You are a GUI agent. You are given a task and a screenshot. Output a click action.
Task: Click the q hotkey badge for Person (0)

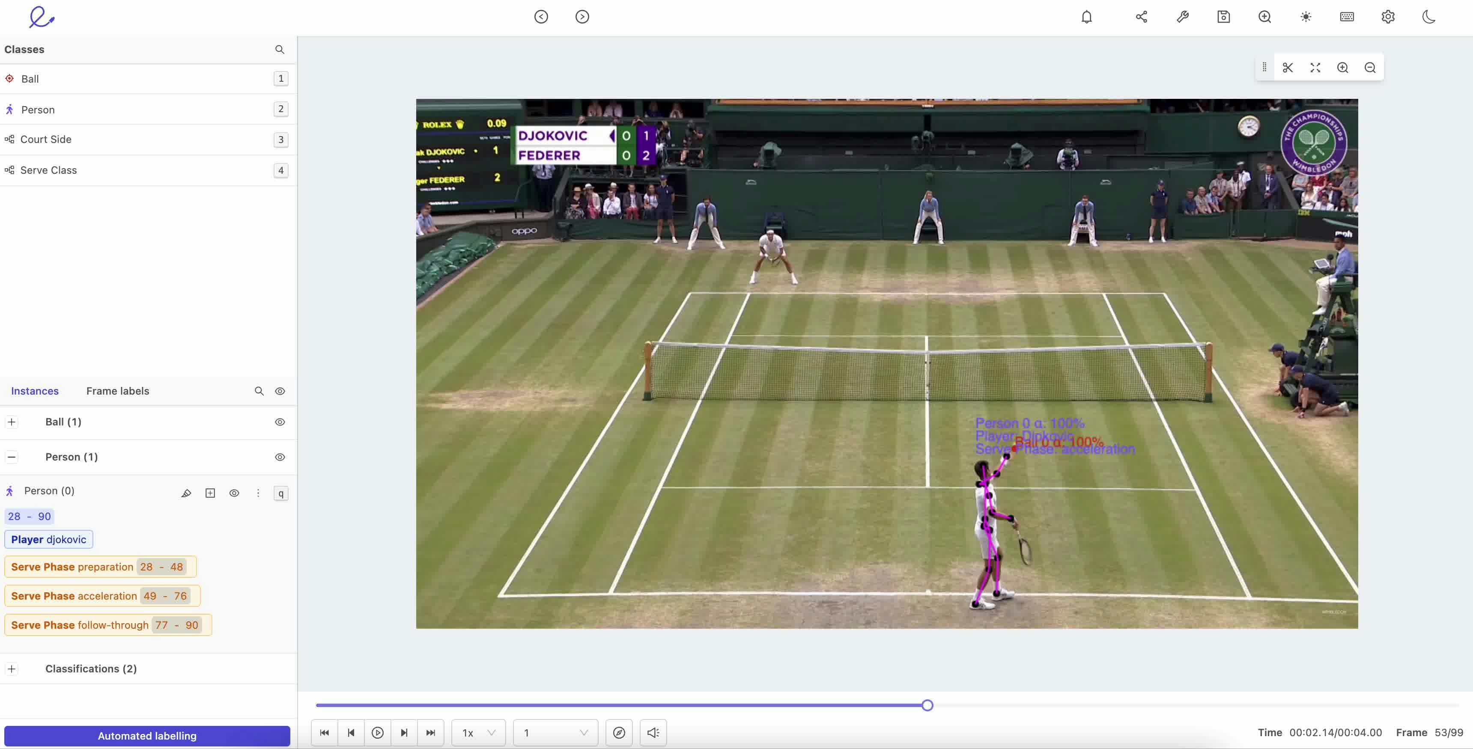point(281,493)
